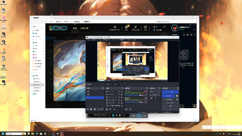This screenshot has width=242, height=136.
Task: Add a new source with plus button in OBS
Action: point(107,109)
